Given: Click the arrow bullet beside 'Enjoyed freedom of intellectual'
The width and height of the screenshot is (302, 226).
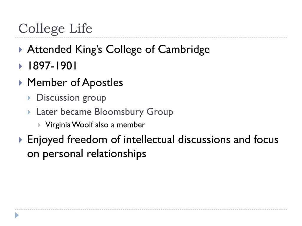Looking at the screenshot, I should 21,140.
